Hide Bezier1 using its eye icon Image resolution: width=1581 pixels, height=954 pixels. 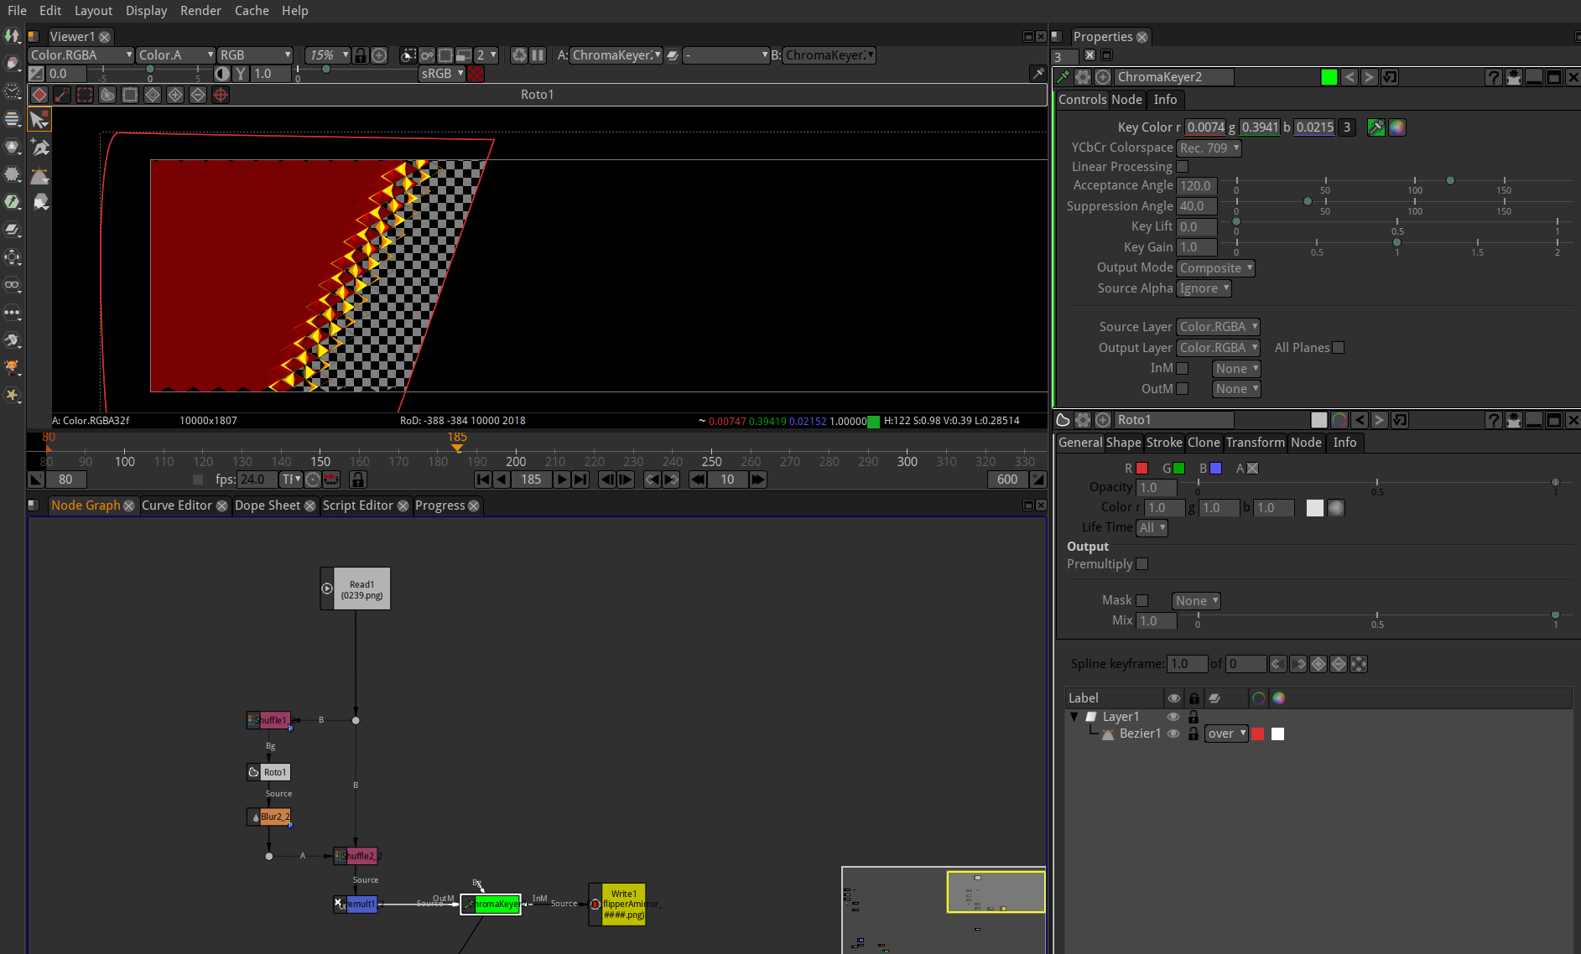(x=1173, y=734)
